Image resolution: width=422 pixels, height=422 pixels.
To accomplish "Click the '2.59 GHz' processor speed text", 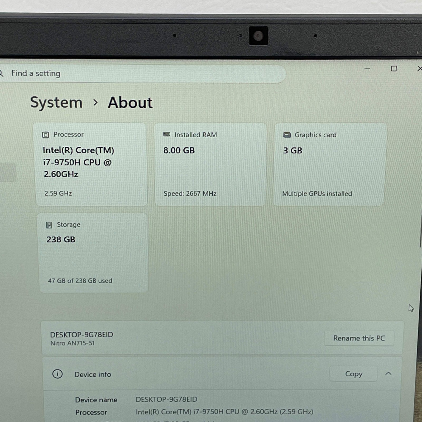I will (x=58, y=193).
